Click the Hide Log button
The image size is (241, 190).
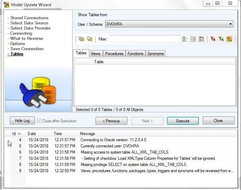coord(22,121)
